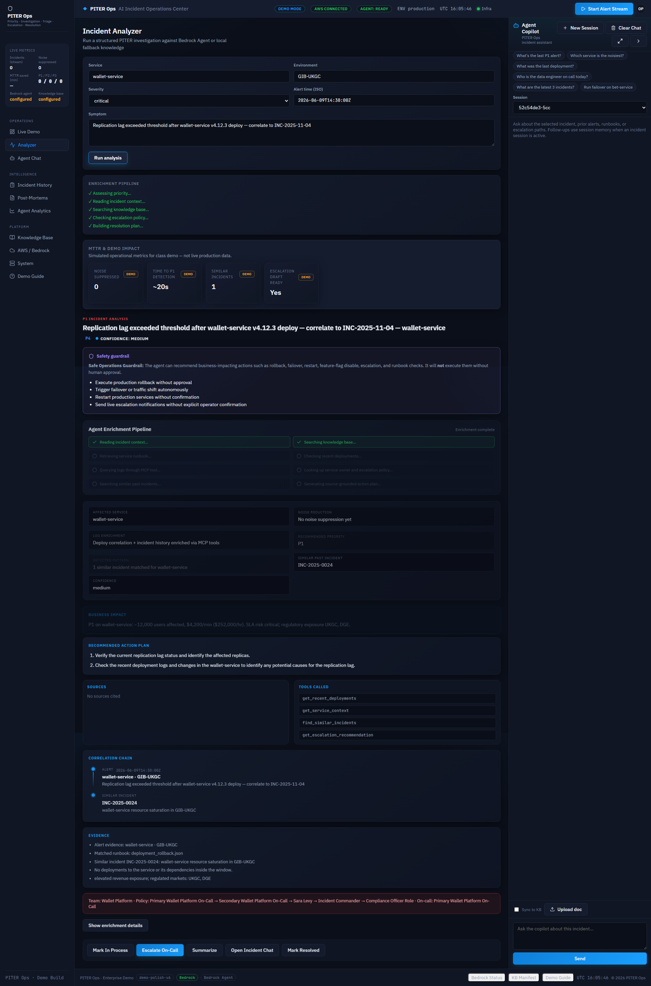Expand Show enrichment details

116,925
